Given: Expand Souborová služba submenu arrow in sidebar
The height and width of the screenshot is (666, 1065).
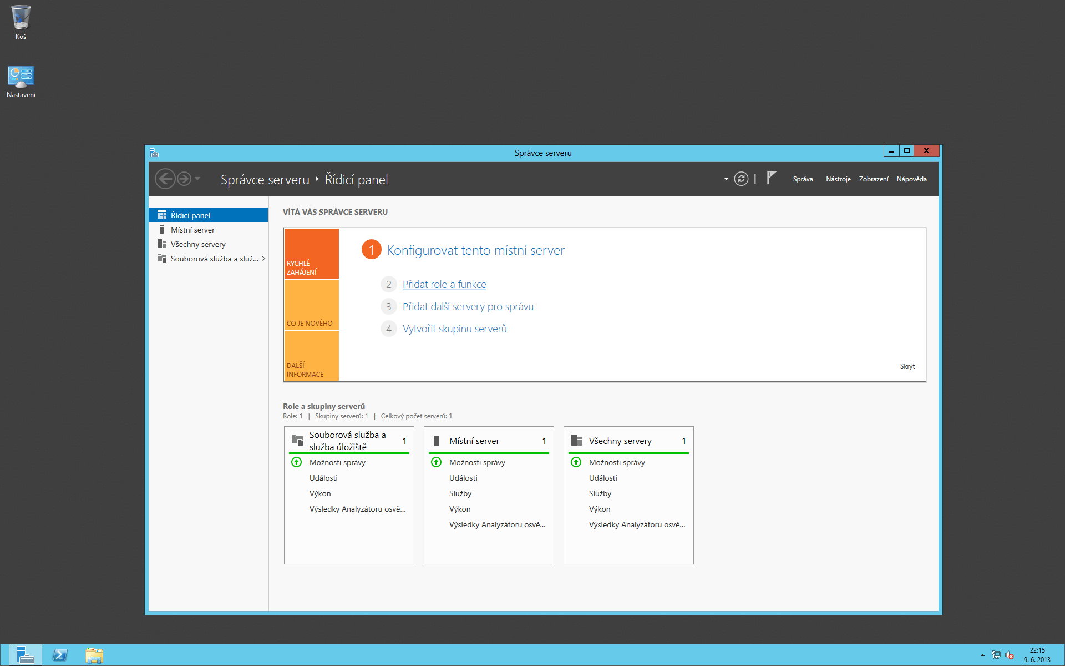Looking at the screenshot, I should (x=263, y=259).
